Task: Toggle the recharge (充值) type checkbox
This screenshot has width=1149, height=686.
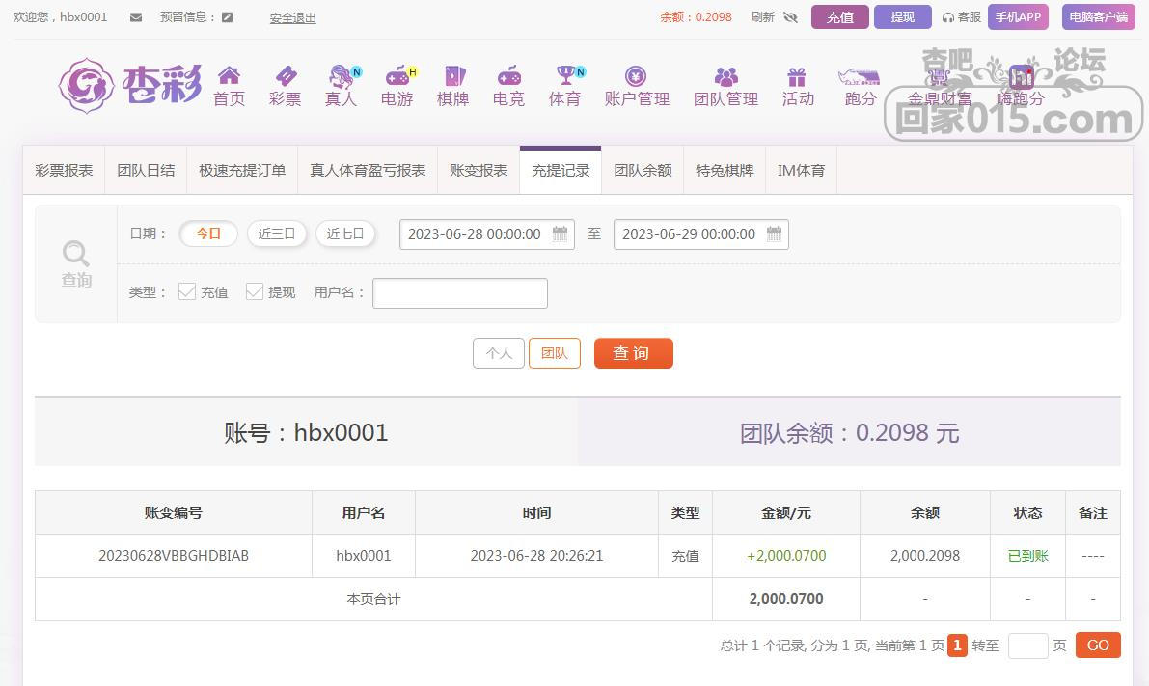Action: 187,291
